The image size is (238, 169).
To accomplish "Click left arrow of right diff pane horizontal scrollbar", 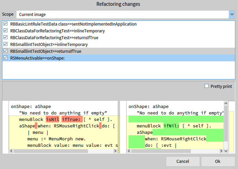I will [x=129, y=151].
